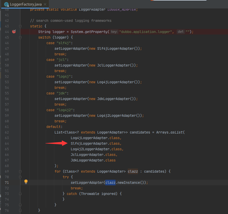This screenshot has height=214, width=228.
Task: Collapse the static block at line 43
Action: coord(20,26)
